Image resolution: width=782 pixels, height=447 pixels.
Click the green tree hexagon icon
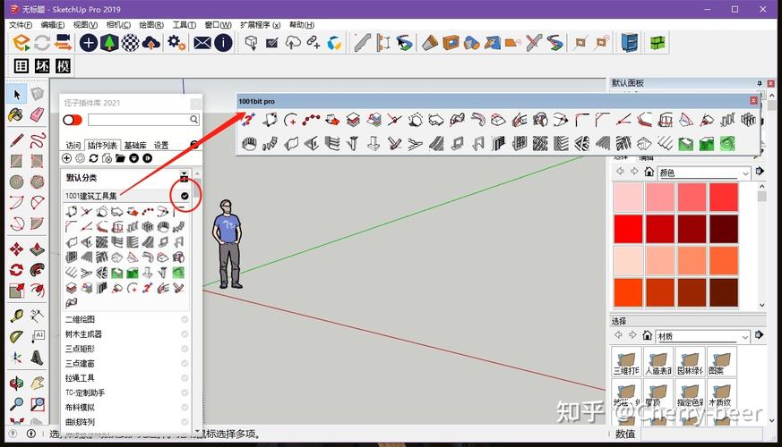[x=109, y=43]
